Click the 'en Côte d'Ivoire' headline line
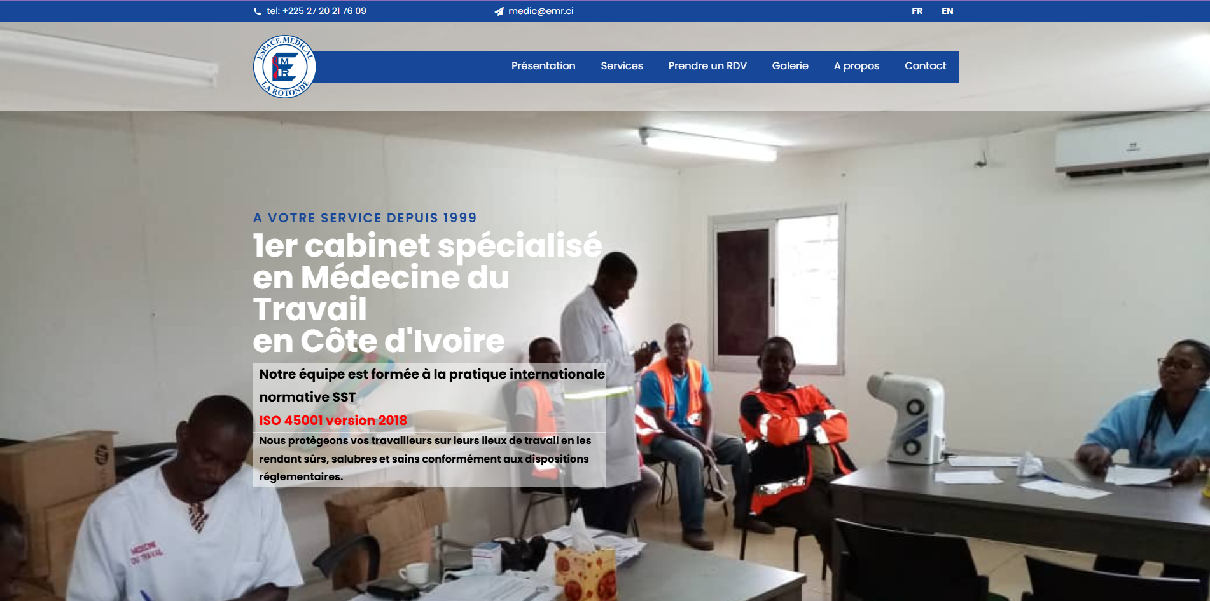Viewport: 1210px width, 601px height. pyautogui.click(x=379, y=341)
